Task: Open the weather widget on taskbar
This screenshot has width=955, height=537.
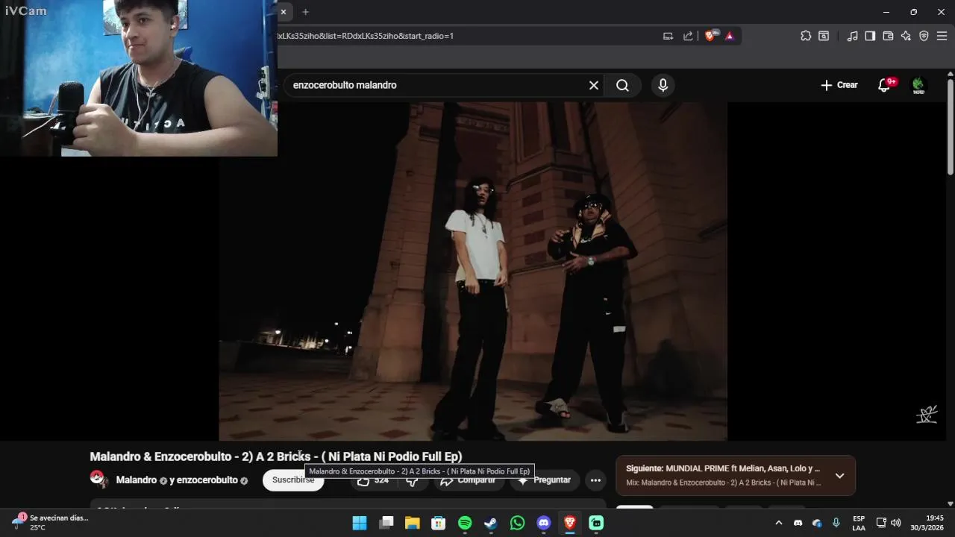Action: tap(49, 522)
